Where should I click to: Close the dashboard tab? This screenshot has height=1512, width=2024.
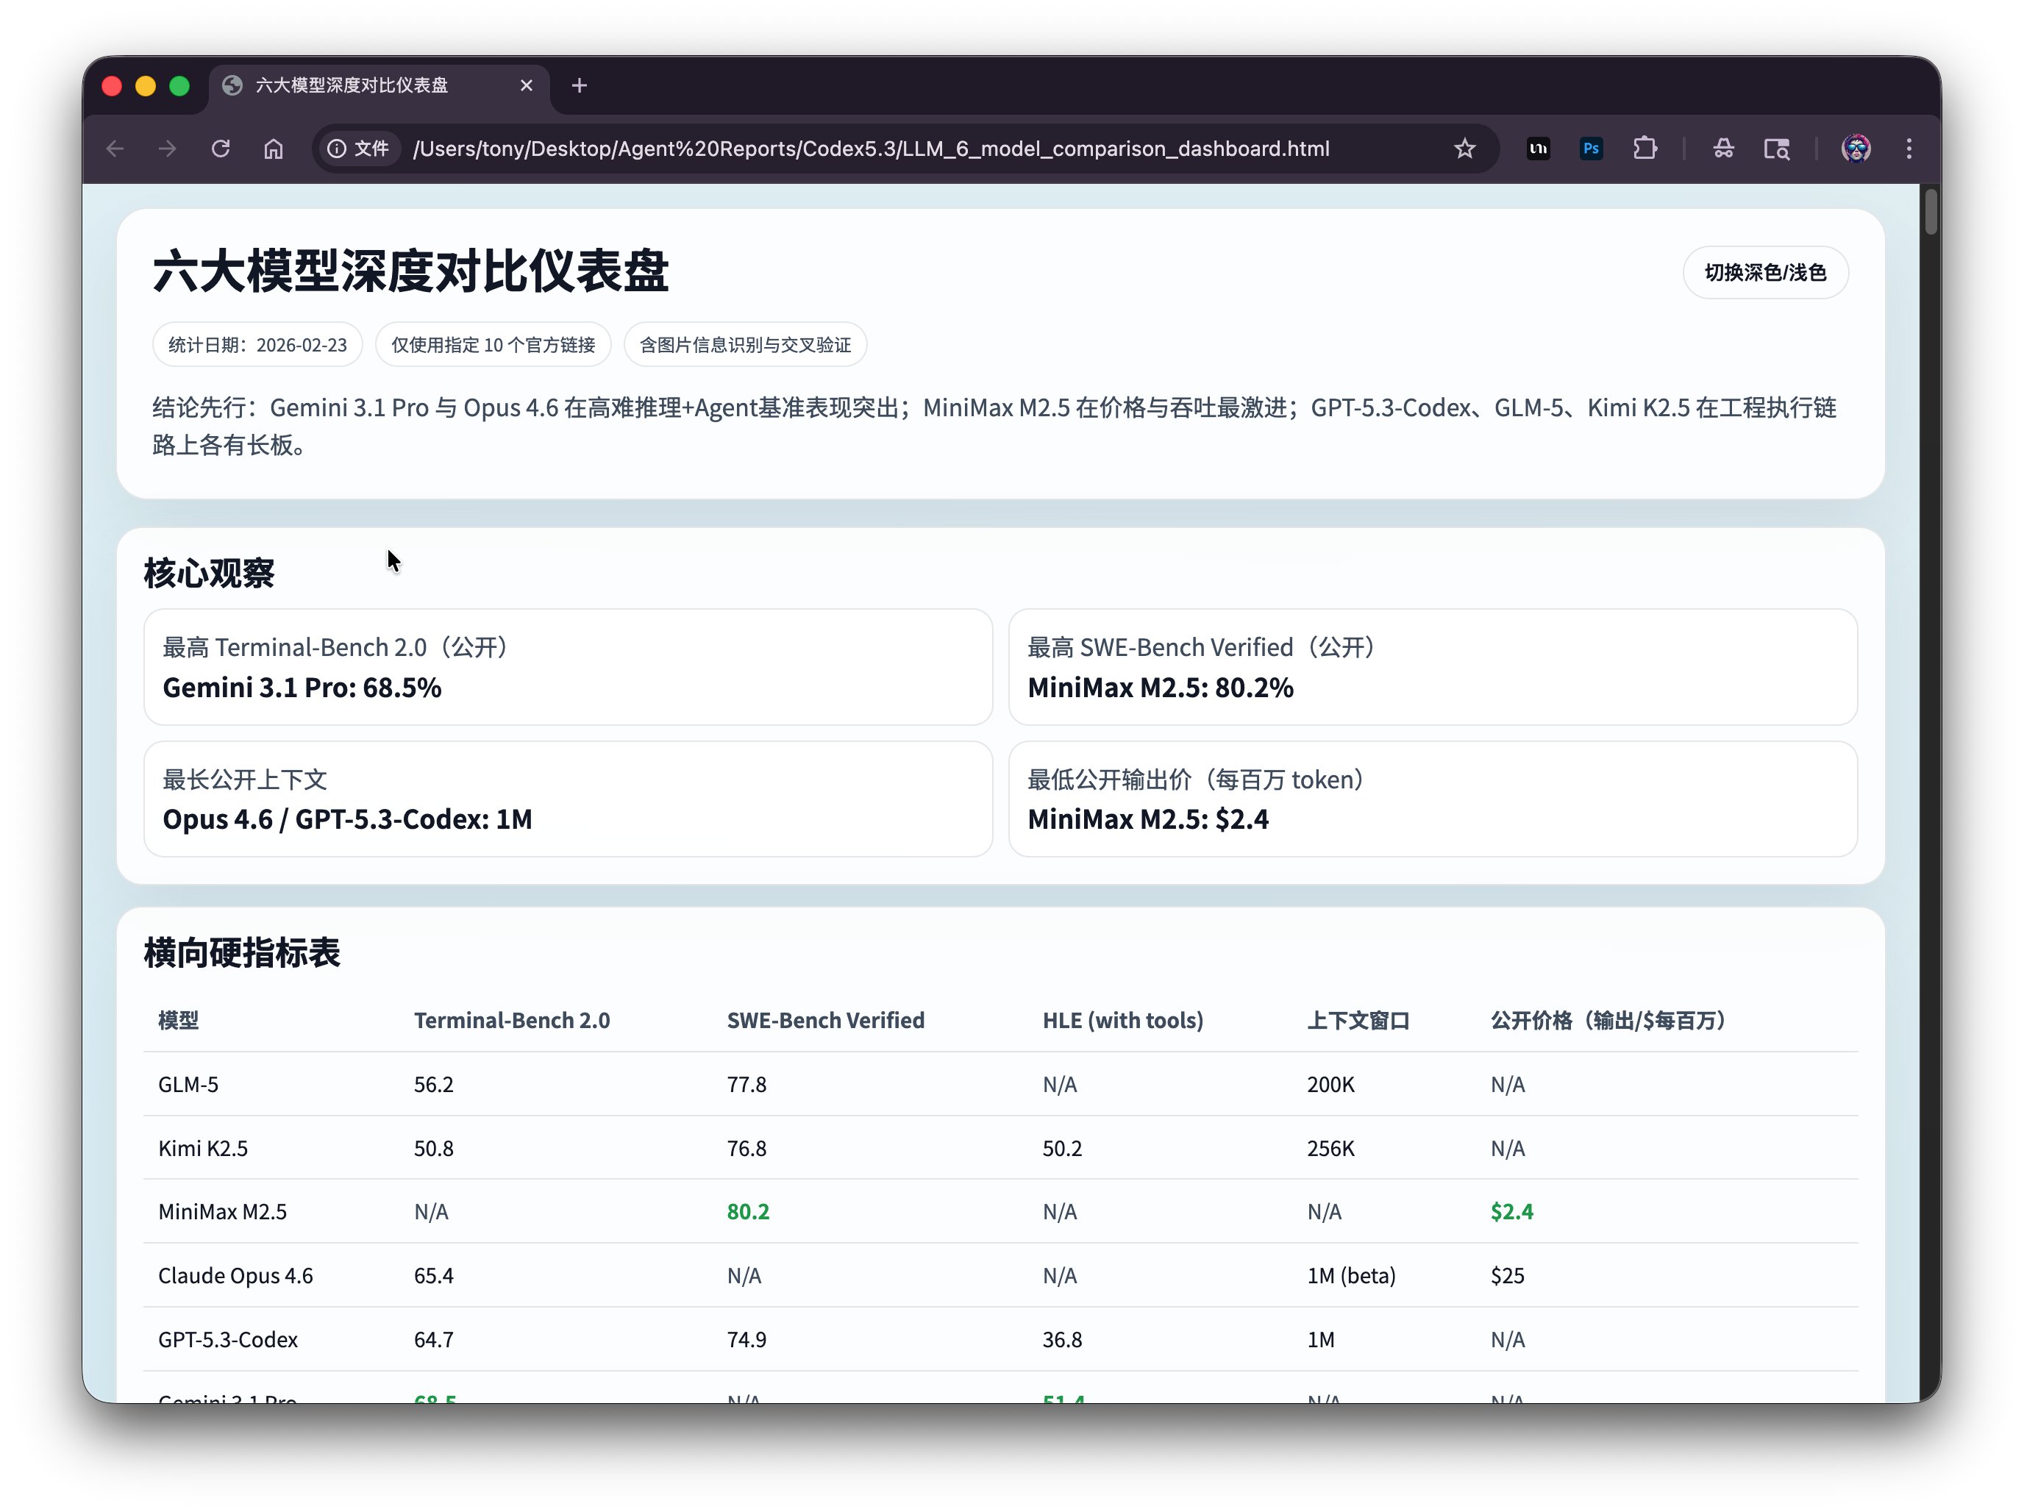pos(526,86)
